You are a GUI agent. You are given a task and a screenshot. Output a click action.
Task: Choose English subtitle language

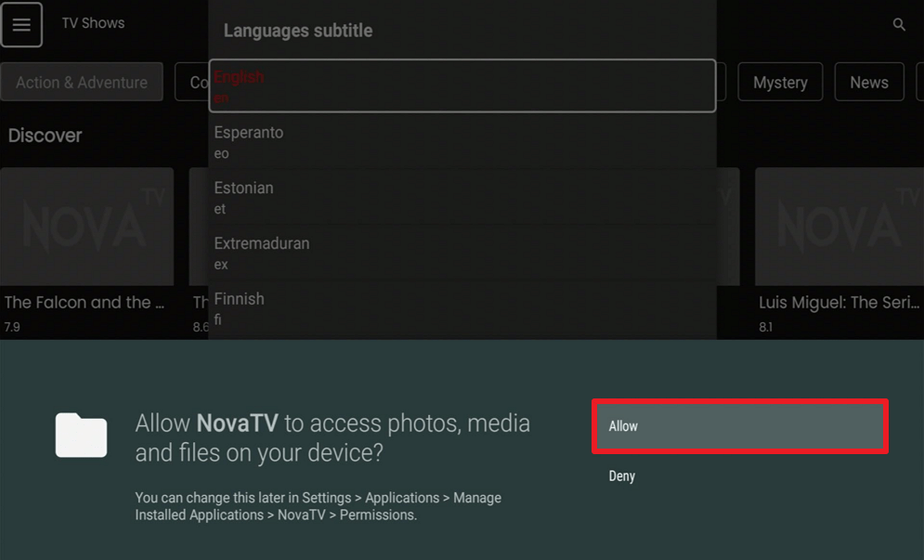pyautogui.click(x=462, y=85)
